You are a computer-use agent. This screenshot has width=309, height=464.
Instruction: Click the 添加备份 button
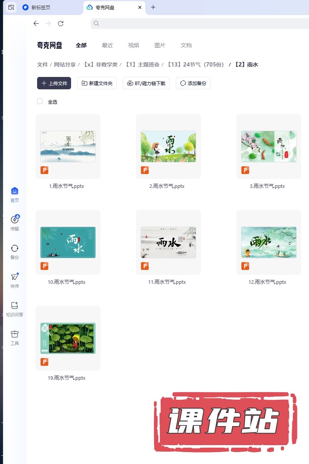click(193, 83)
